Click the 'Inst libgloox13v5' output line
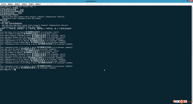 click(33, 41)
